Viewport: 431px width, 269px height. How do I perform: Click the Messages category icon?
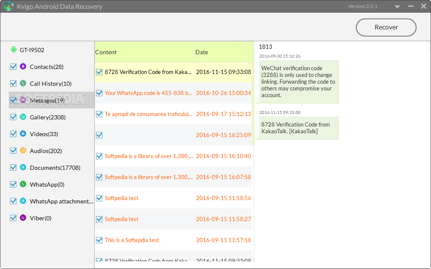(x=23, y=100)
